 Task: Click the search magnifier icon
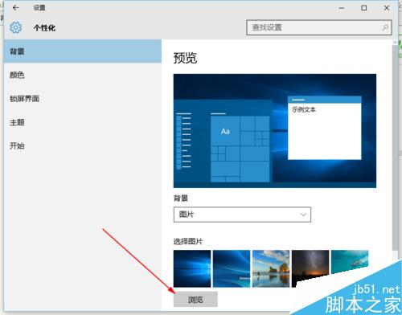click(x=385, y=27)
